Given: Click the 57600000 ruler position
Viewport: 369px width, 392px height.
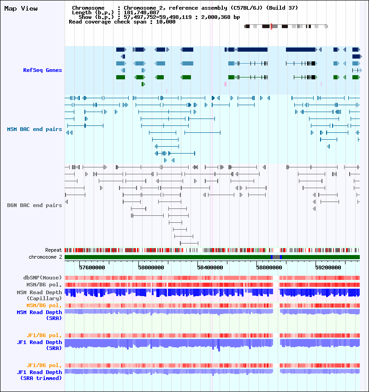Looking at the screenshot, I should click(x=92, y=267).
